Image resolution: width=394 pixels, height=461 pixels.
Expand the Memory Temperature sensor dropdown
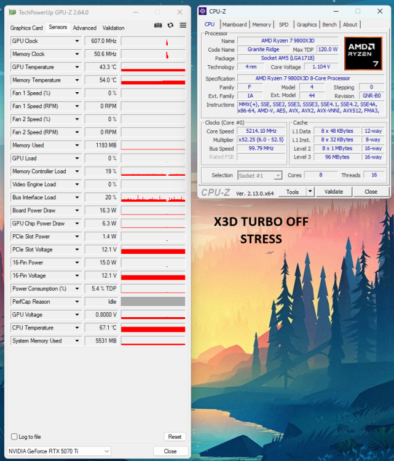(x=77, y=81)
